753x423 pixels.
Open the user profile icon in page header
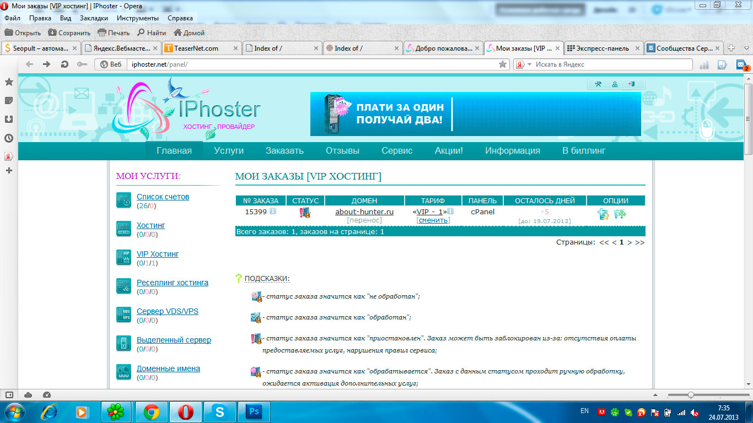(x=615, y=84)
